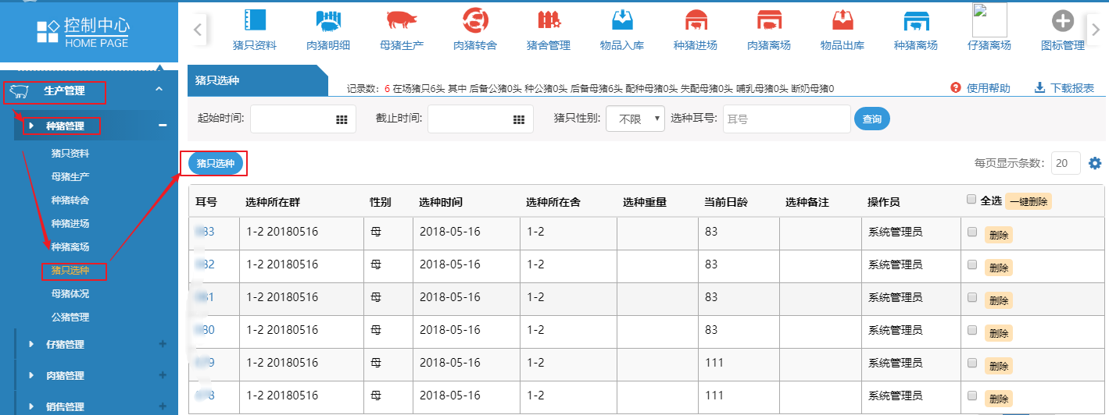Open the 母猪生产 pig icon
1109x415 pixels.
[402, 21]
